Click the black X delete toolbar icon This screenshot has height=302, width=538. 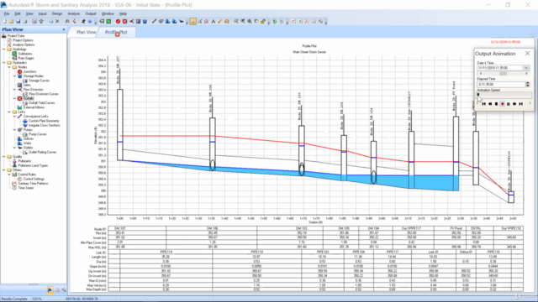pos(57,22)
